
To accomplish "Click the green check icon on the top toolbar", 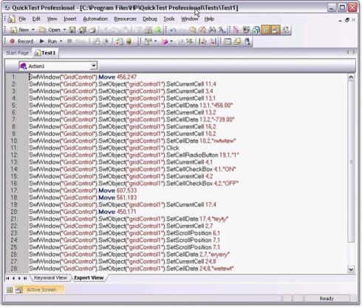I will coord(158,30).
